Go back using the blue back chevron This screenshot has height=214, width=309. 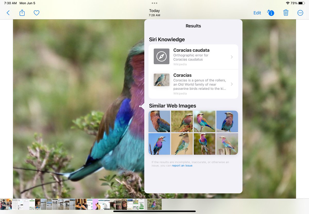coord(8,13)
